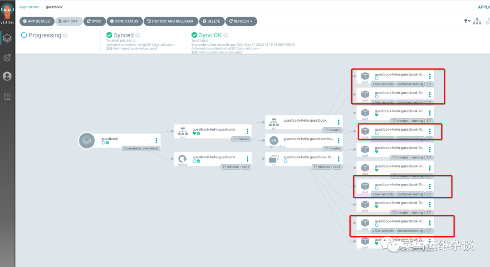Select guestbook breadcrumb text

[x=54, y=7]
